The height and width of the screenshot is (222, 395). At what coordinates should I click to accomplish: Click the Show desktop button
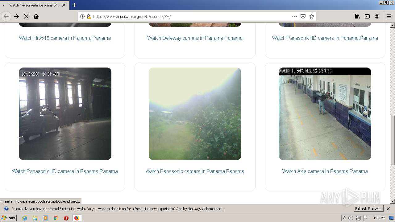392,218
